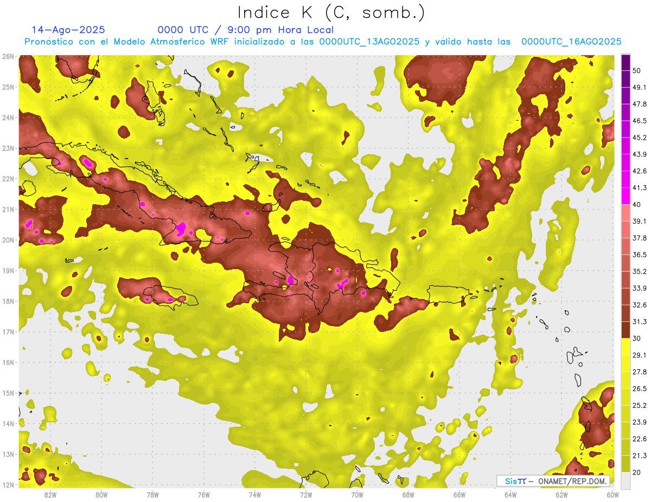
Task: Click the colorbar value 26.5
Action: tap(640, 389)
